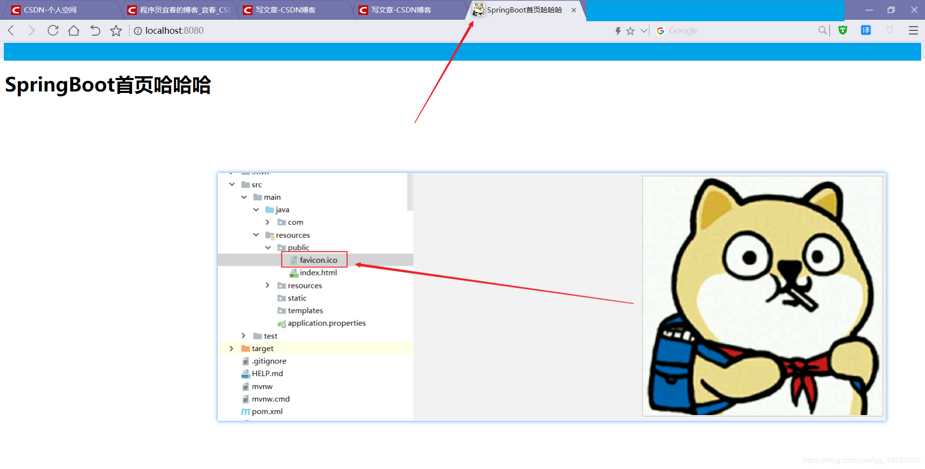925x469 pixels.
Task: Expand the target folder chevron
Action: pyautogui.click(x=232, y=348)
